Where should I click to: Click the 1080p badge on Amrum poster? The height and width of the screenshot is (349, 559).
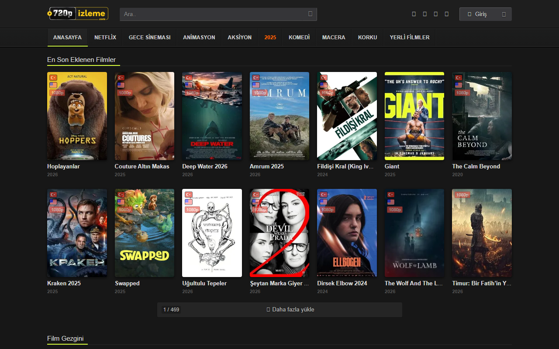pyautogui.click(x=260, y=93)
